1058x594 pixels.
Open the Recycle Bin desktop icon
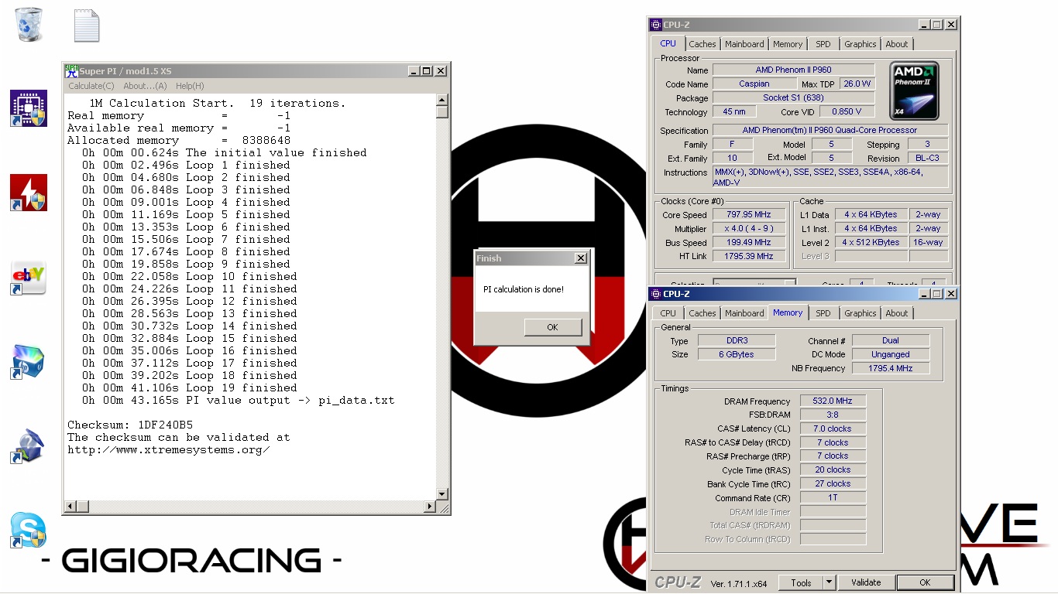[x=29, y=25]
